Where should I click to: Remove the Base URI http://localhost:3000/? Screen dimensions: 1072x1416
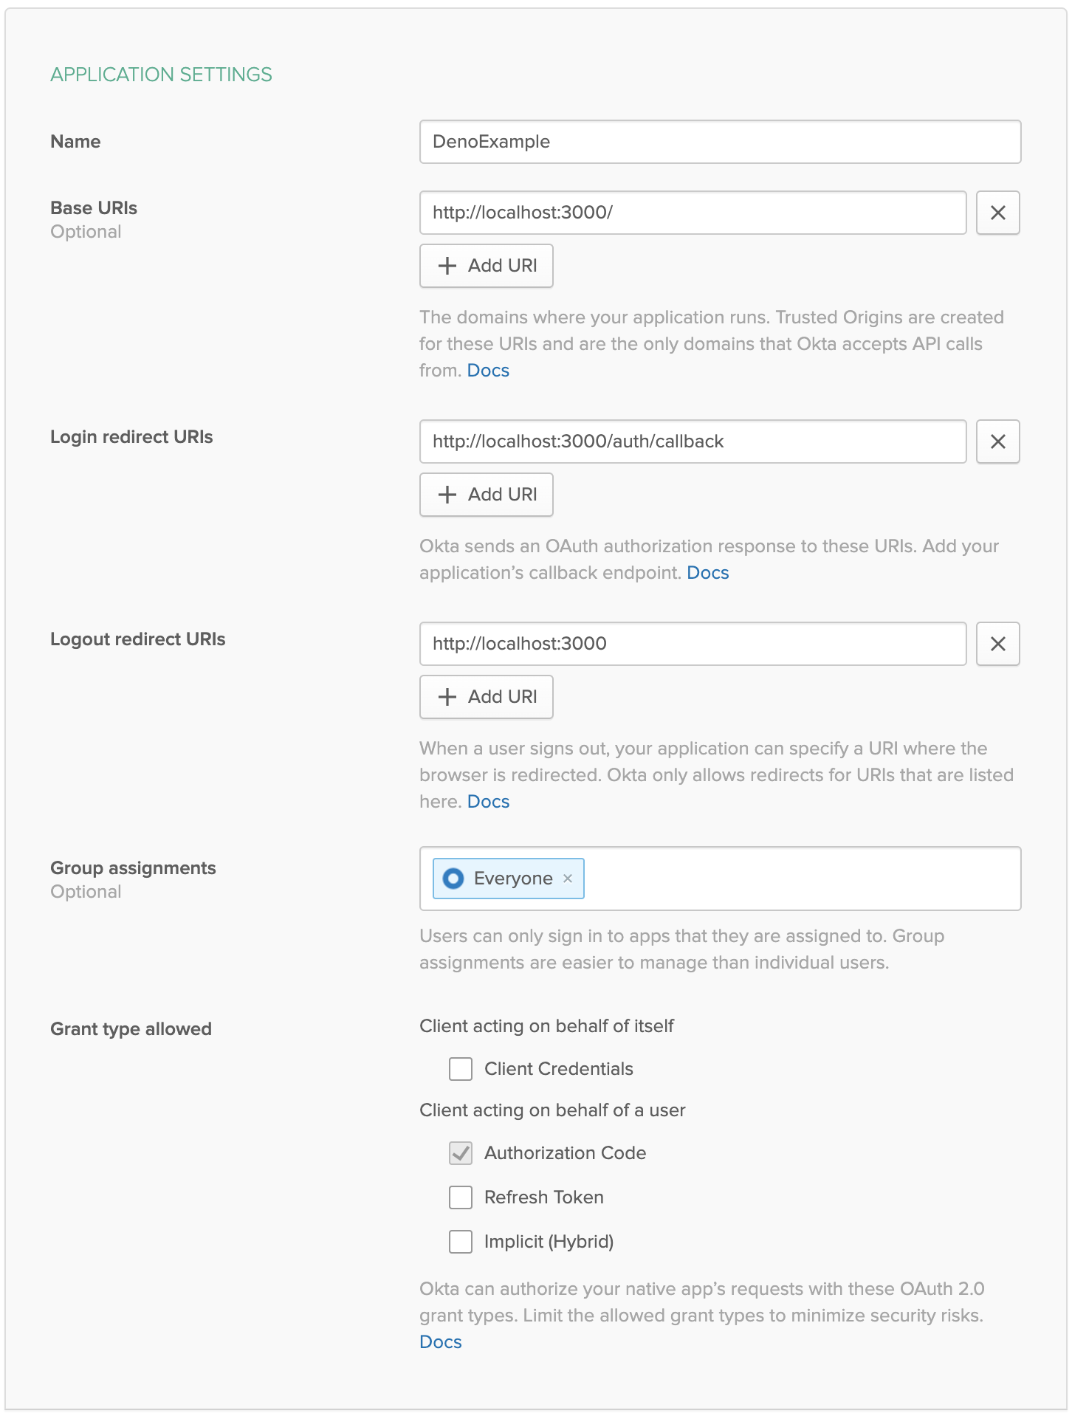[x=997, y=213]
